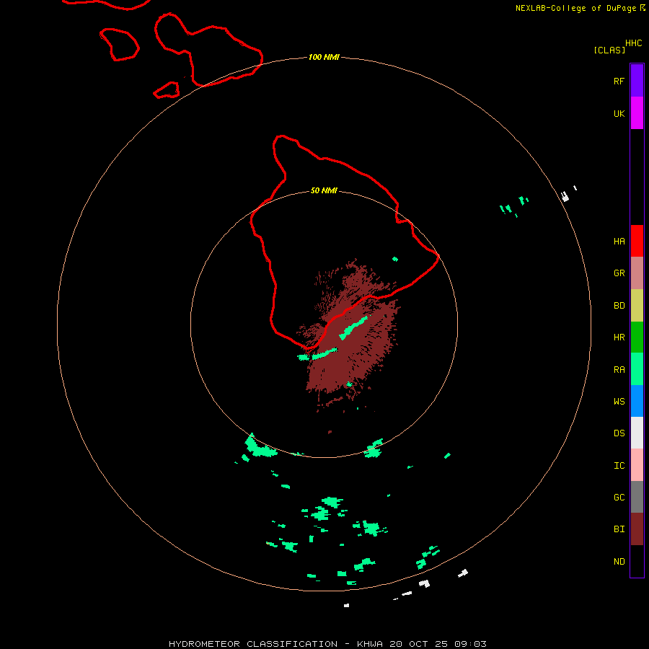Pick the dark green HR legend swatch
Viewport: 649px width, 649px height.
(637, 337)
